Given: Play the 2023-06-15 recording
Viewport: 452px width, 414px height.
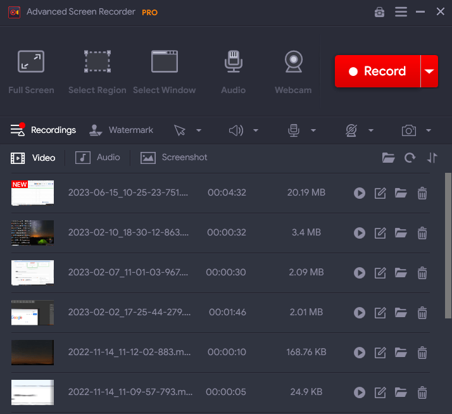Looking at the screenshot, I should [360, 193].
